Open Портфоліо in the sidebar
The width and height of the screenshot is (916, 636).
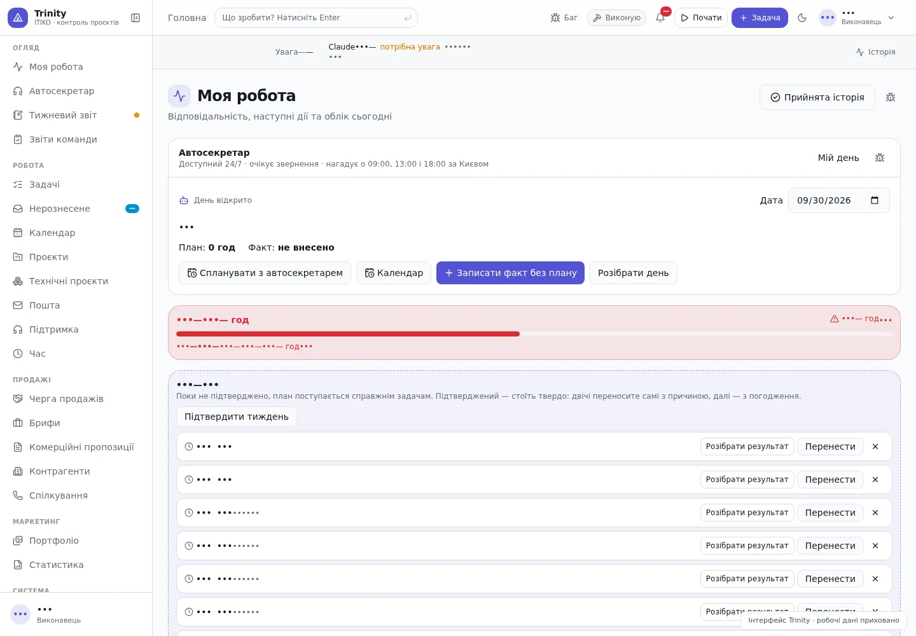(x=76, y=541)
